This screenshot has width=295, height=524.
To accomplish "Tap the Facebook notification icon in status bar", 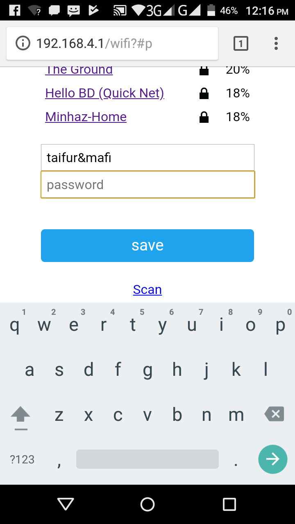I will (x=15, y=10).
